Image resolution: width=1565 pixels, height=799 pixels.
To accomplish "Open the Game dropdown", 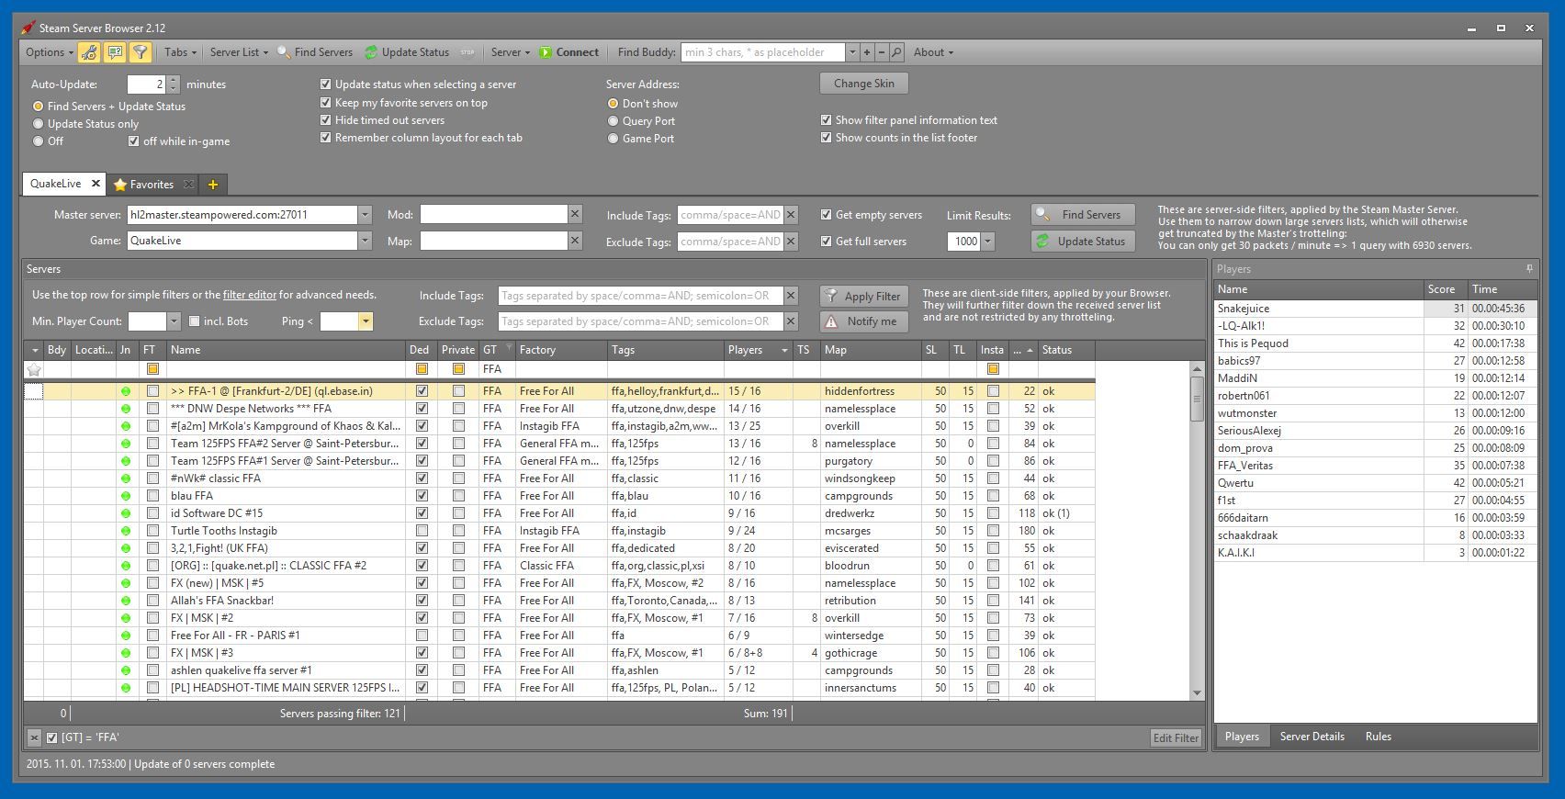I will click(365, 241).
